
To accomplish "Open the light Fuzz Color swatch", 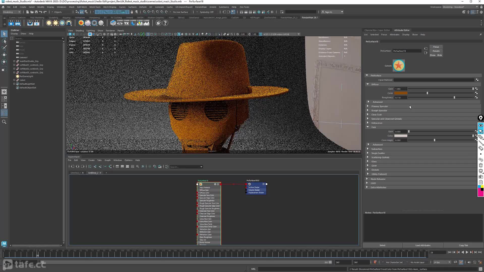I will pyautogui.click(x=401, y=136).
